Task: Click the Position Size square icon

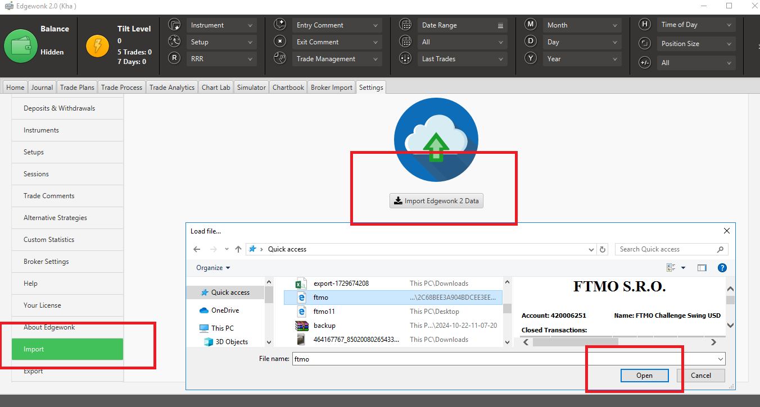Action: click(x=645, y=44)
